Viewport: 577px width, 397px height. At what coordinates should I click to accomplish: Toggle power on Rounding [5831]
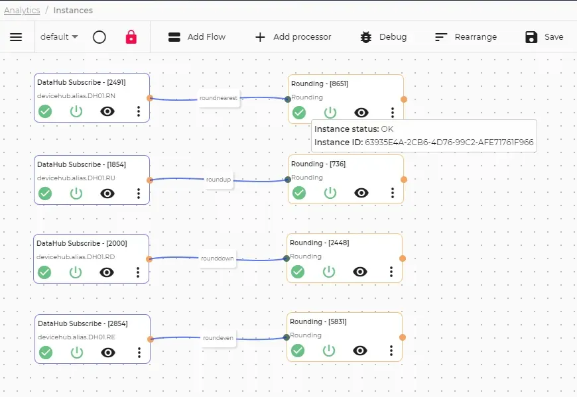click(328, 351)
